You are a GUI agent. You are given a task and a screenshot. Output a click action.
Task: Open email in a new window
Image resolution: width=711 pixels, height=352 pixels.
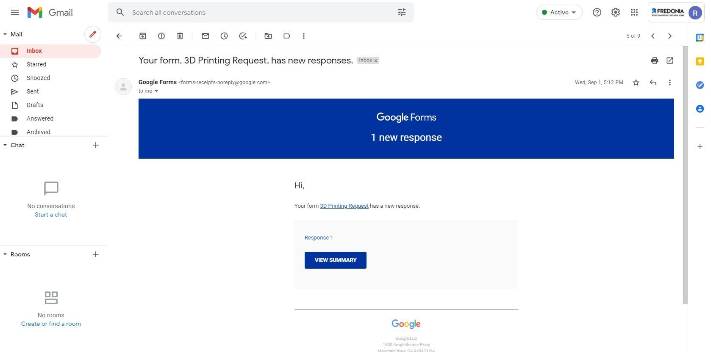670,60
